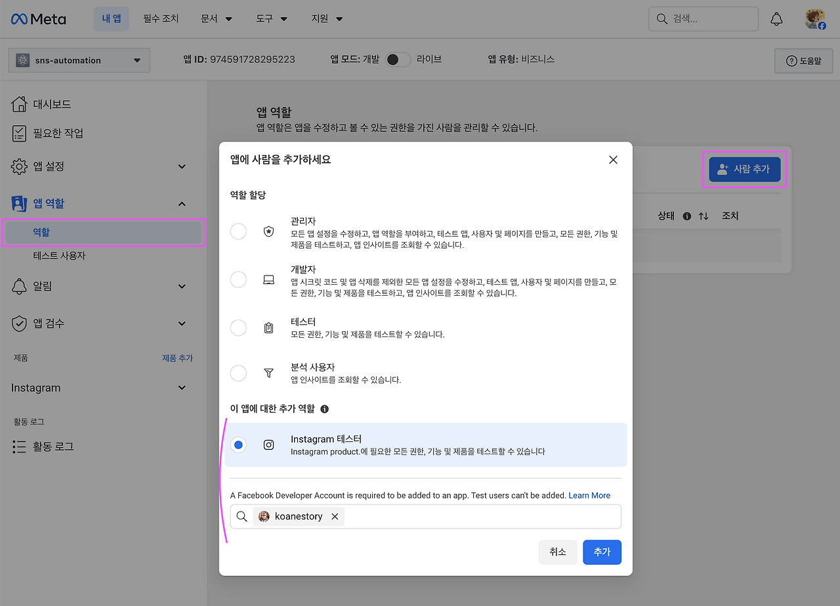Toggle app mode from 개발 to 라이브

point(398,60)
